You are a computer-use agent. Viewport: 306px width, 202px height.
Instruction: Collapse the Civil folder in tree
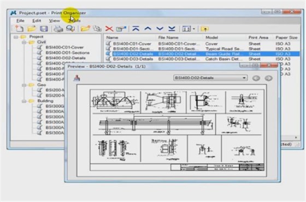tap(24, 42)
